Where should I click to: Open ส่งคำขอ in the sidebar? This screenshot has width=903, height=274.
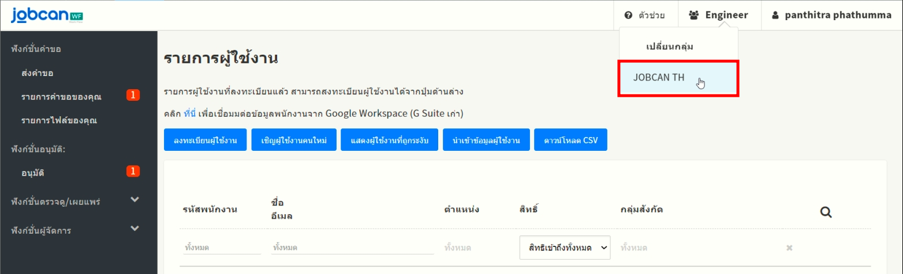33,73
